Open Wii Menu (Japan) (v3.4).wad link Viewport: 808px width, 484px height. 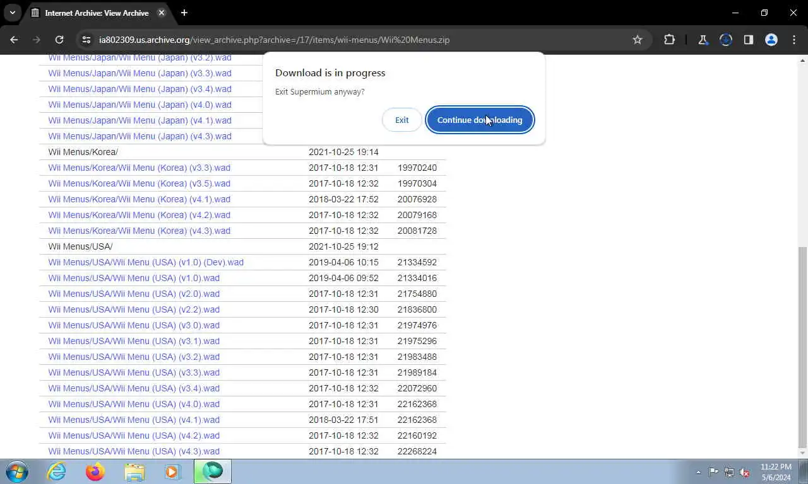(x=140, y=89)
